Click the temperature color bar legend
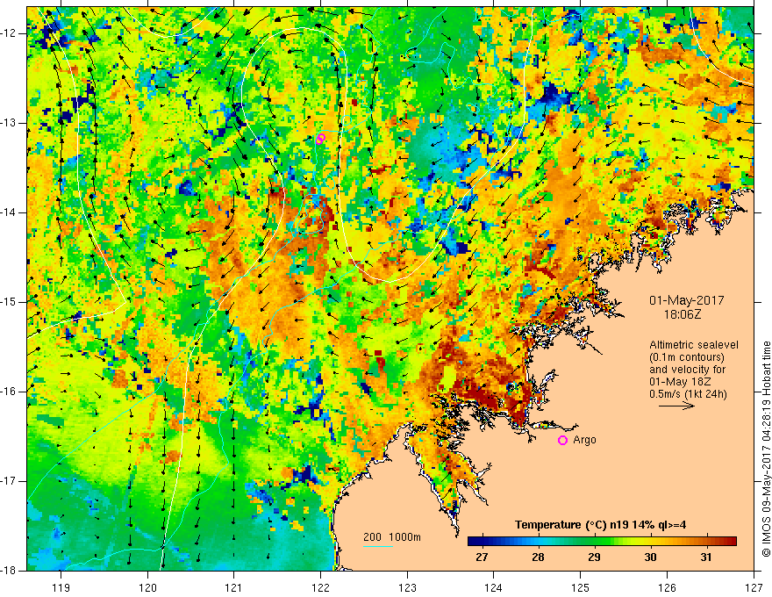 [x=602, y=541]
